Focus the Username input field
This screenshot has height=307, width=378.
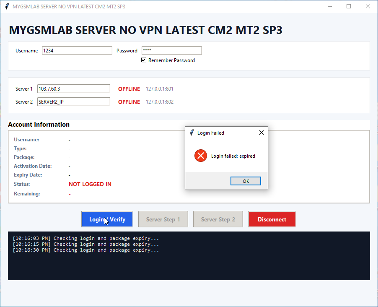(x=77, y=51)
